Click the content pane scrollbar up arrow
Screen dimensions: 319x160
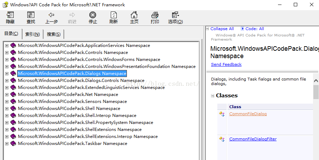tap(316, 81)
